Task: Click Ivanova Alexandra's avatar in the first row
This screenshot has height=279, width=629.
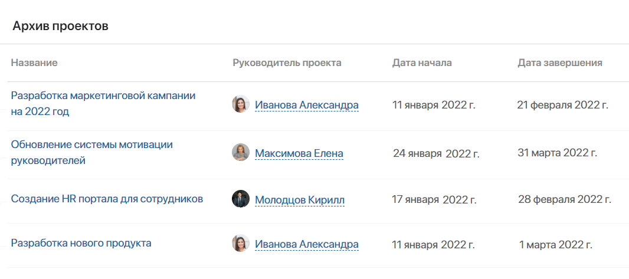Action: click(x=241, y=104)
